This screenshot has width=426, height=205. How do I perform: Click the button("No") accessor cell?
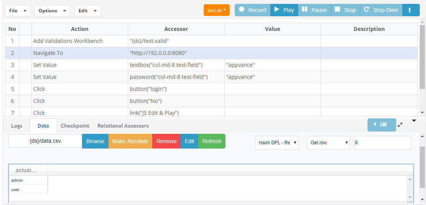pyautogui.click(x=176, y=101)
